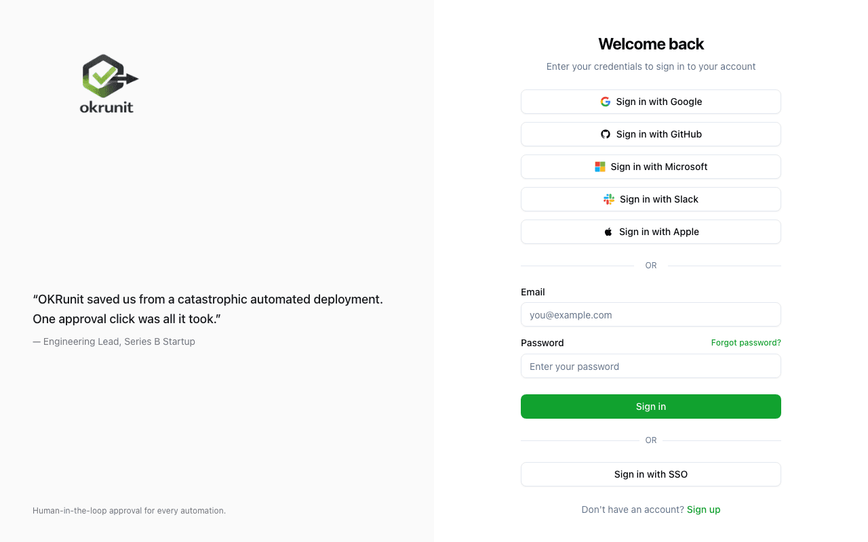This screenshot has height=542, width=868.
Task: Click the okrunit wordmark below the logo
Action: click(x=106, y=106)
